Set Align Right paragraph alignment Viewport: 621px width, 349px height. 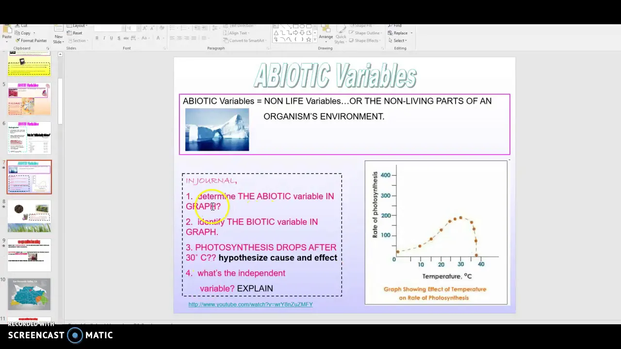coord(186,38)
